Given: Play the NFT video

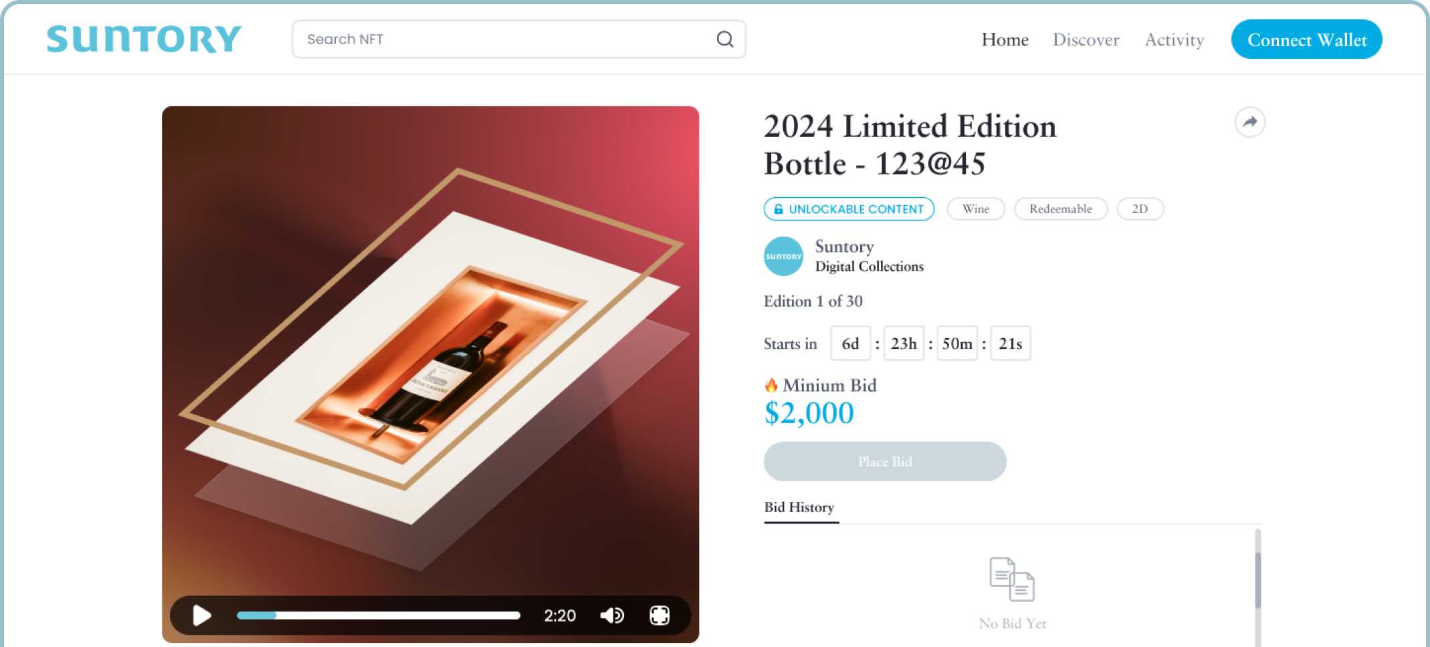Looking at the screenshot, I should click(202, 615).
